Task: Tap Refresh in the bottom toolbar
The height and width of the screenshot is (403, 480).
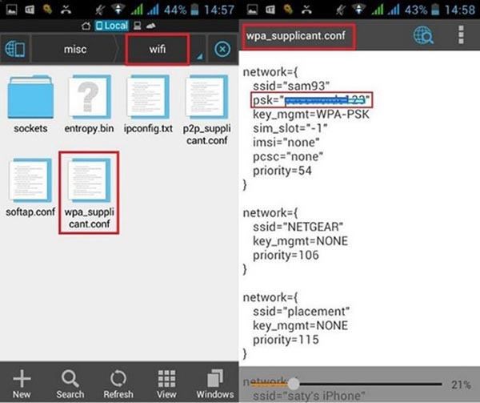Action: (118, 384)
